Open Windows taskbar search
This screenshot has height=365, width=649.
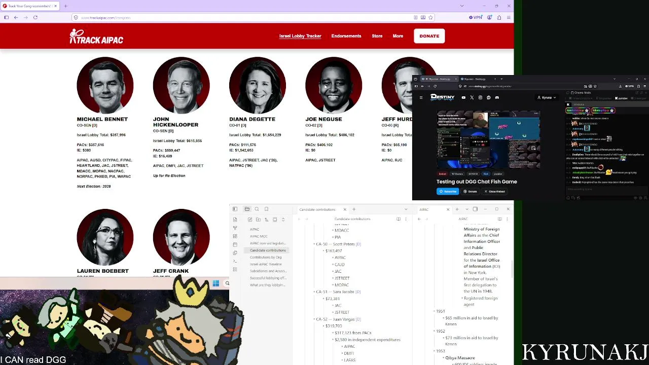click(x=227, y=283)
